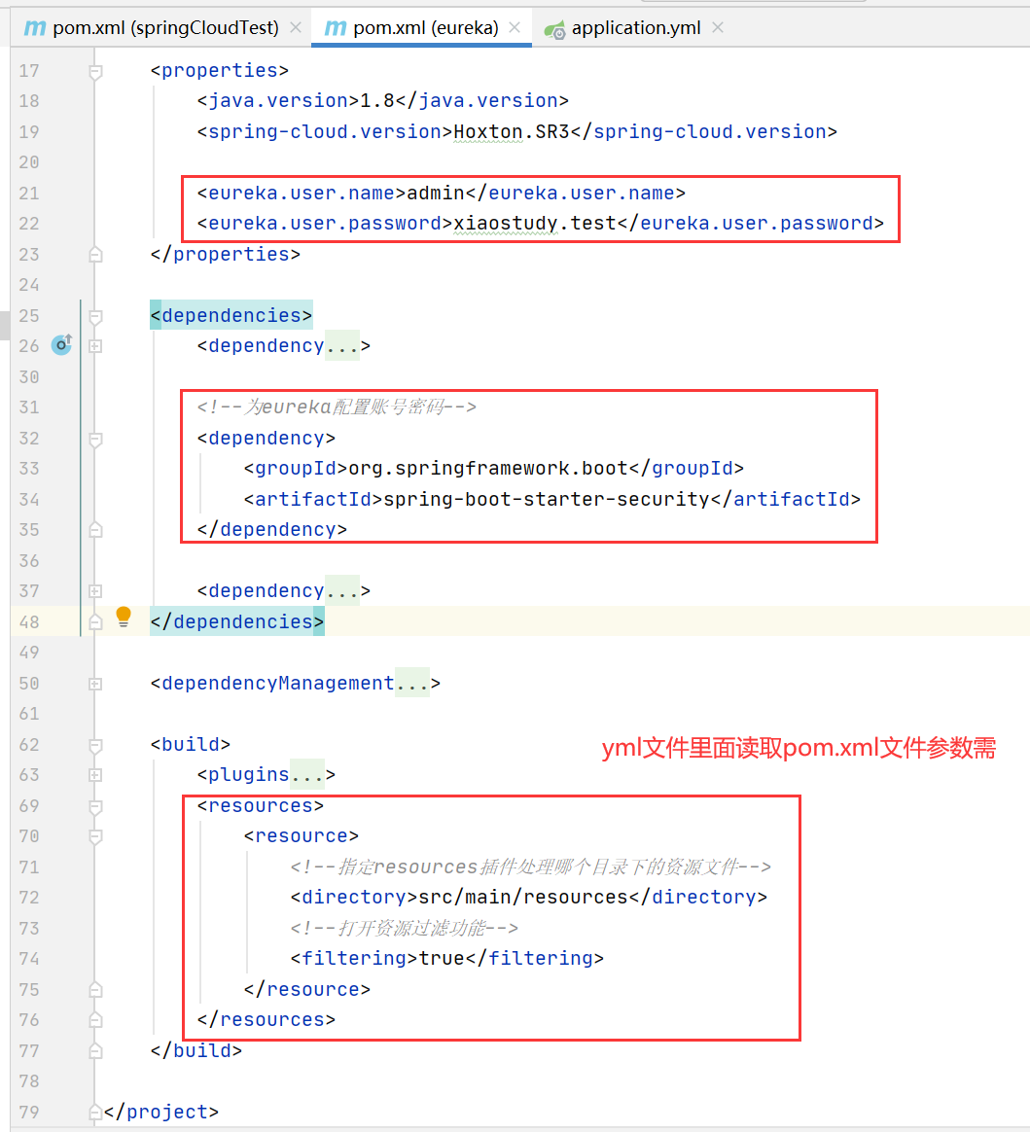Close the pom.xml (springCloudTest) tab

[296, 27]
